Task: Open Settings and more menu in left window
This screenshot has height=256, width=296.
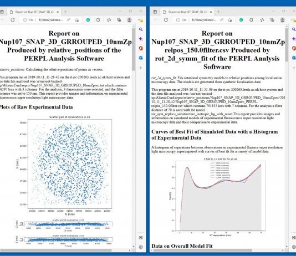Action: (140, 20)
